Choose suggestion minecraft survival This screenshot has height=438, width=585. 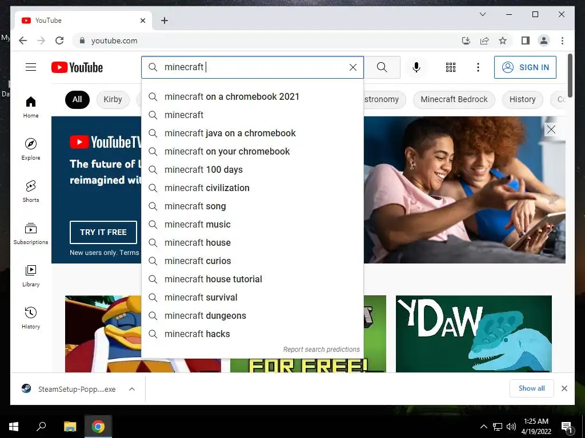click(x=253, y=298)
